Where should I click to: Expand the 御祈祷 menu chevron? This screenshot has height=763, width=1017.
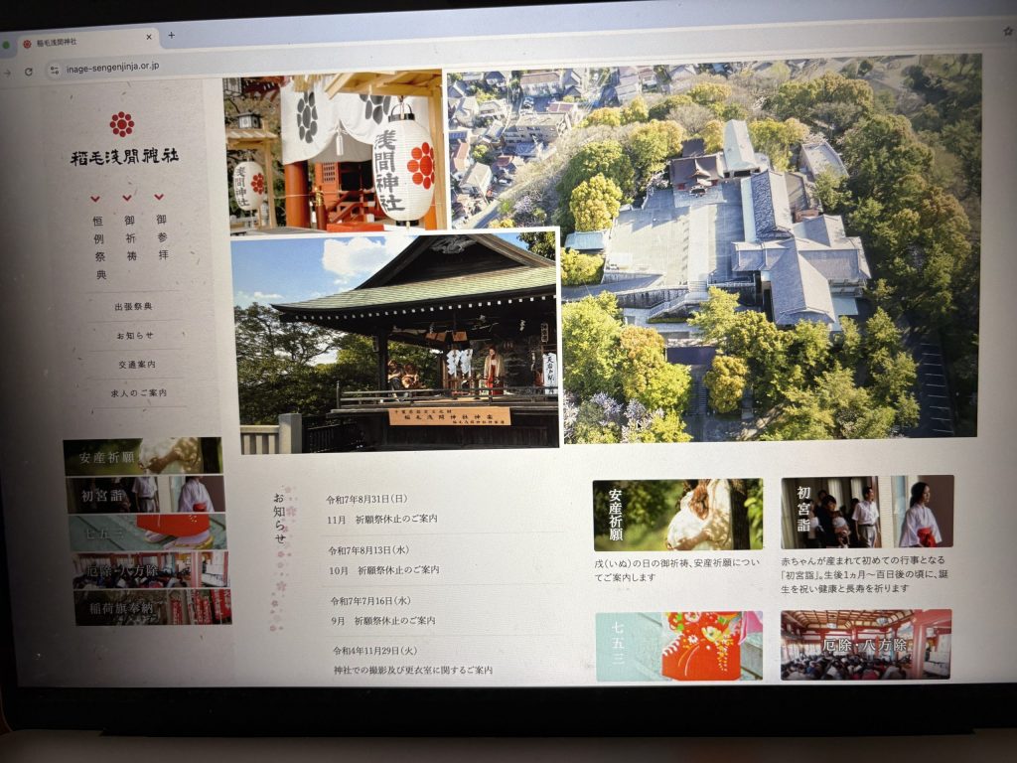click(128, 197)
